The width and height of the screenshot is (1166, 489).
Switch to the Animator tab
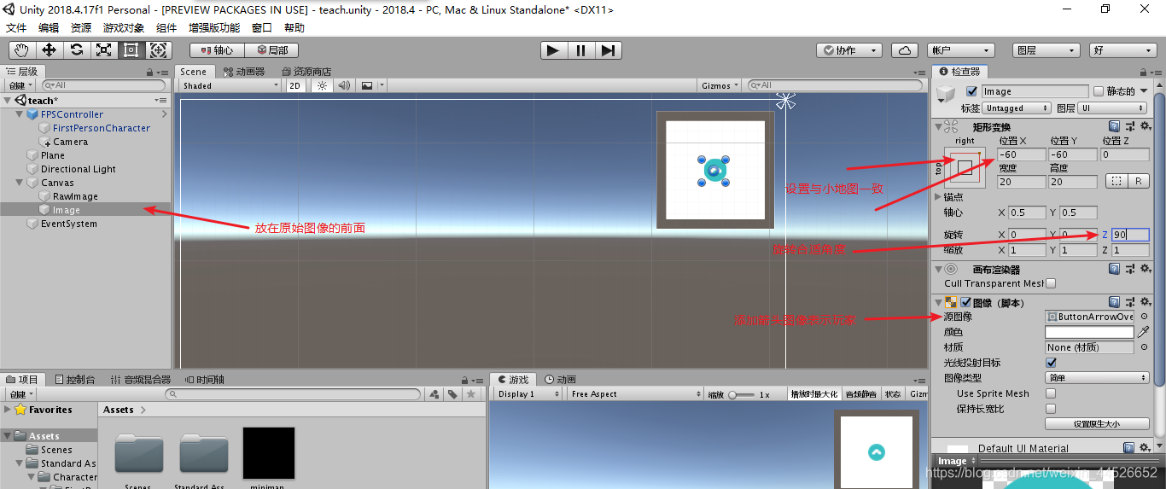[244, 72]
